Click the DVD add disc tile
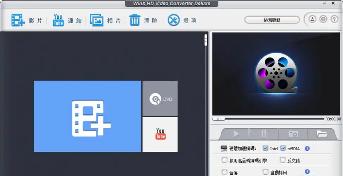 [x=160, y=99]
